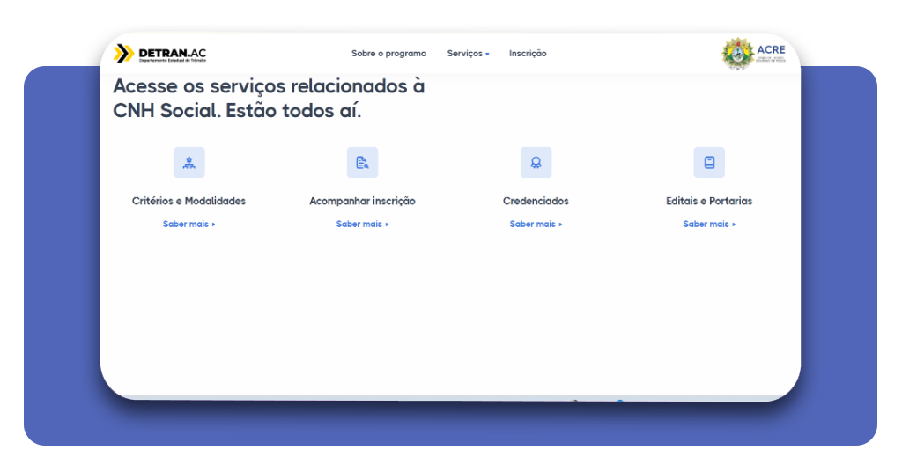Select the Credenciados title
Image resolution: width=902 pixels, height=472 pixels.
tap(536, 202)
